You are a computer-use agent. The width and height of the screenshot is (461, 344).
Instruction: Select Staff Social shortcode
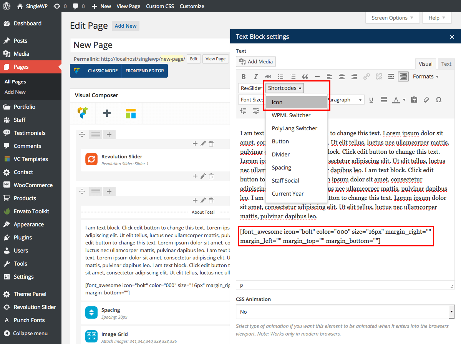[x=297, y=181]
